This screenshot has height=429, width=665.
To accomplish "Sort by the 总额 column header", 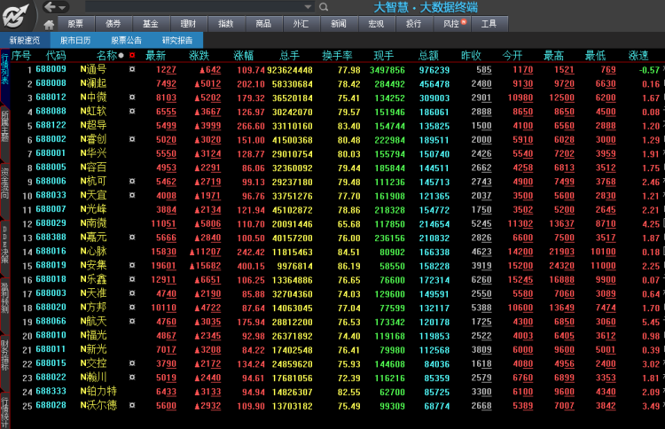I will (x=429, y=56).
